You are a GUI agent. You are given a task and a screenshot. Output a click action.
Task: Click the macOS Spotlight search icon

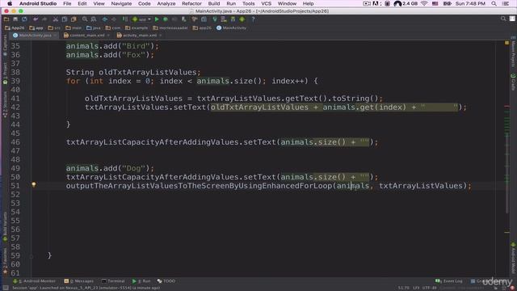click(x=494, y=3)
